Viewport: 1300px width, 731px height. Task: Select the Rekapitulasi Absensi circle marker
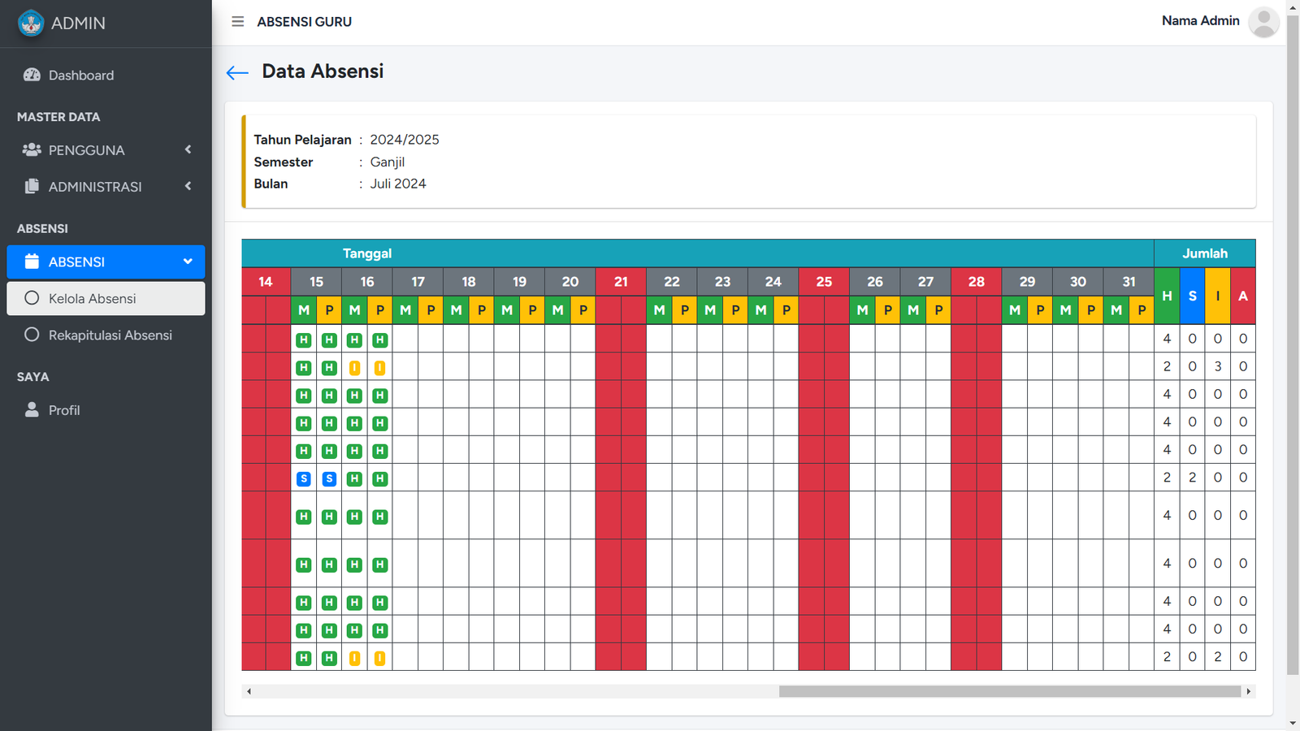(x=32, y=335)
